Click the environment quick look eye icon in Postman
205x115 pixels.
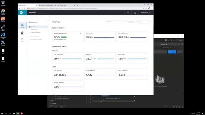pyautogui.click(x=179, y=44)
